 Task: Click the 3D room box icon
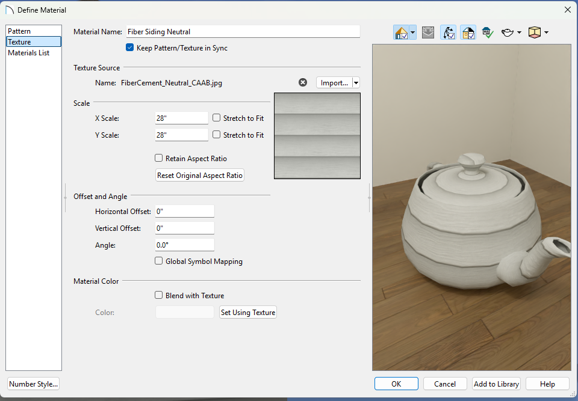(534, 32)
